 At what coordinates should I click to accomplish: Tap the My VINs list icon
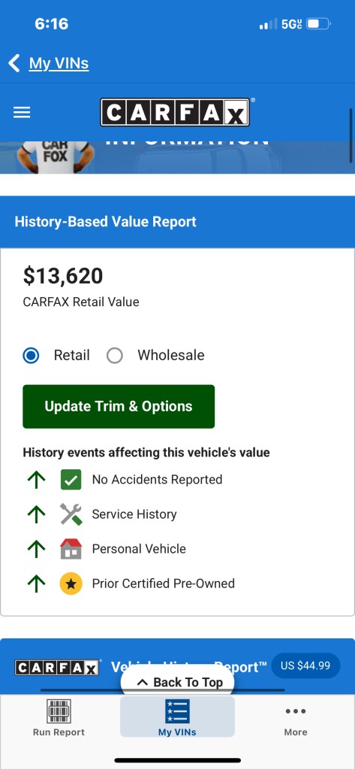pyautogui.click(x=177, y=711)
